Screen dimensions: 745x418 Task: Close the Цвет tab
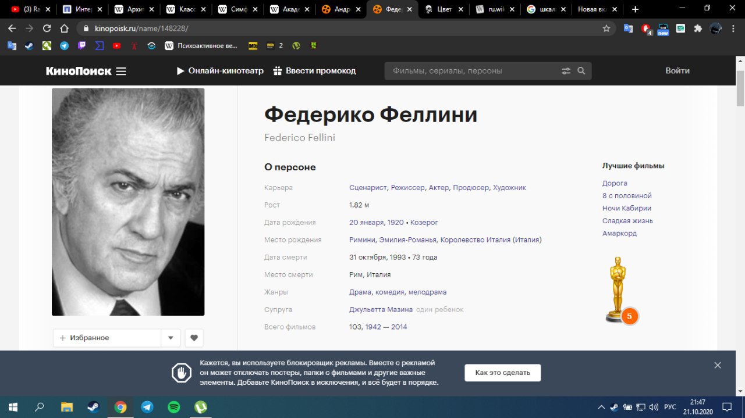coord(462,9)
